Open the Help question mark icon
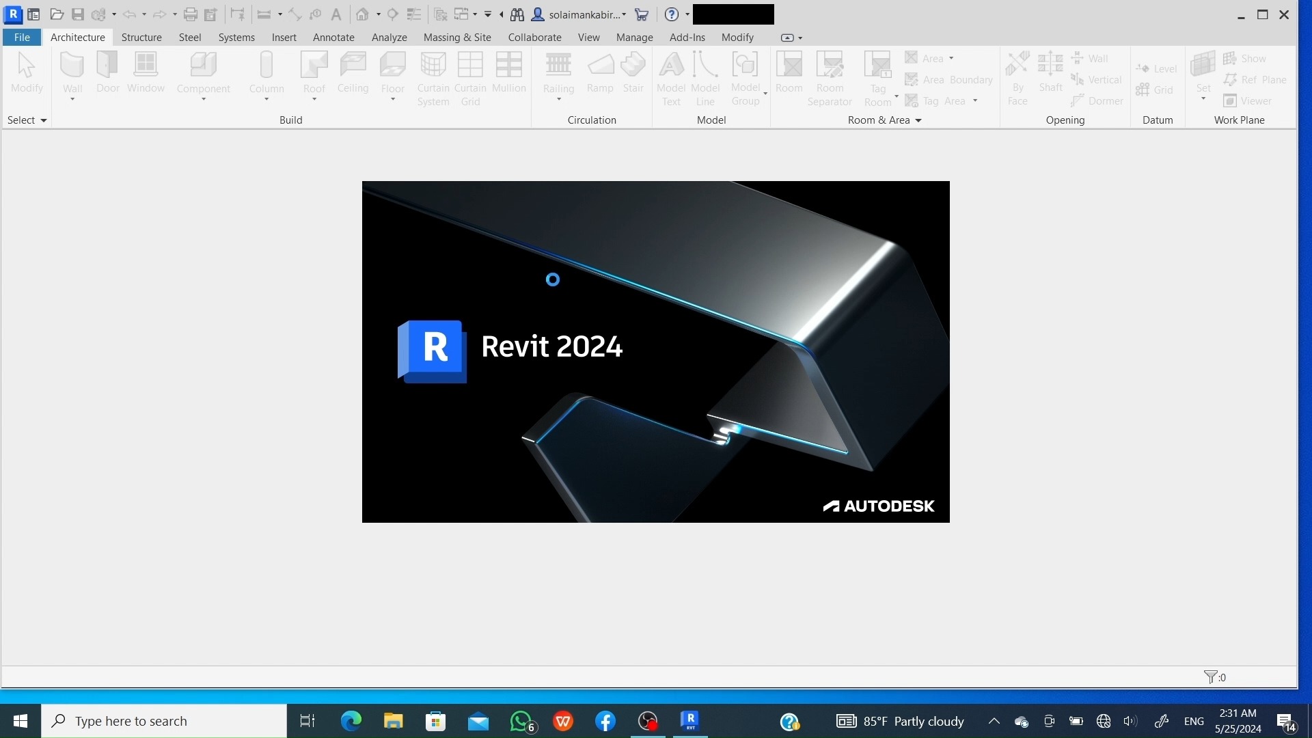 coord(672,14)
